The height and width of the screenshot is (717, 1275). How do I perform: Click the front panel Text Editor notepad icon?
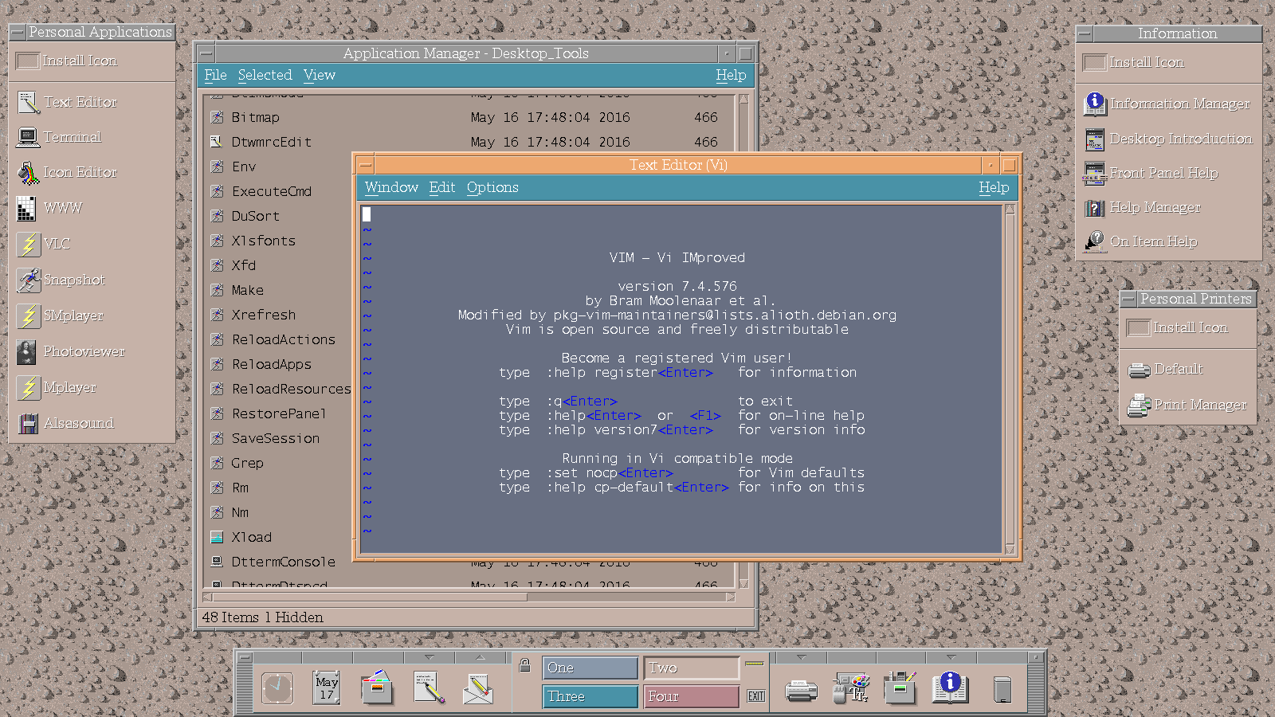pos(429,688)
